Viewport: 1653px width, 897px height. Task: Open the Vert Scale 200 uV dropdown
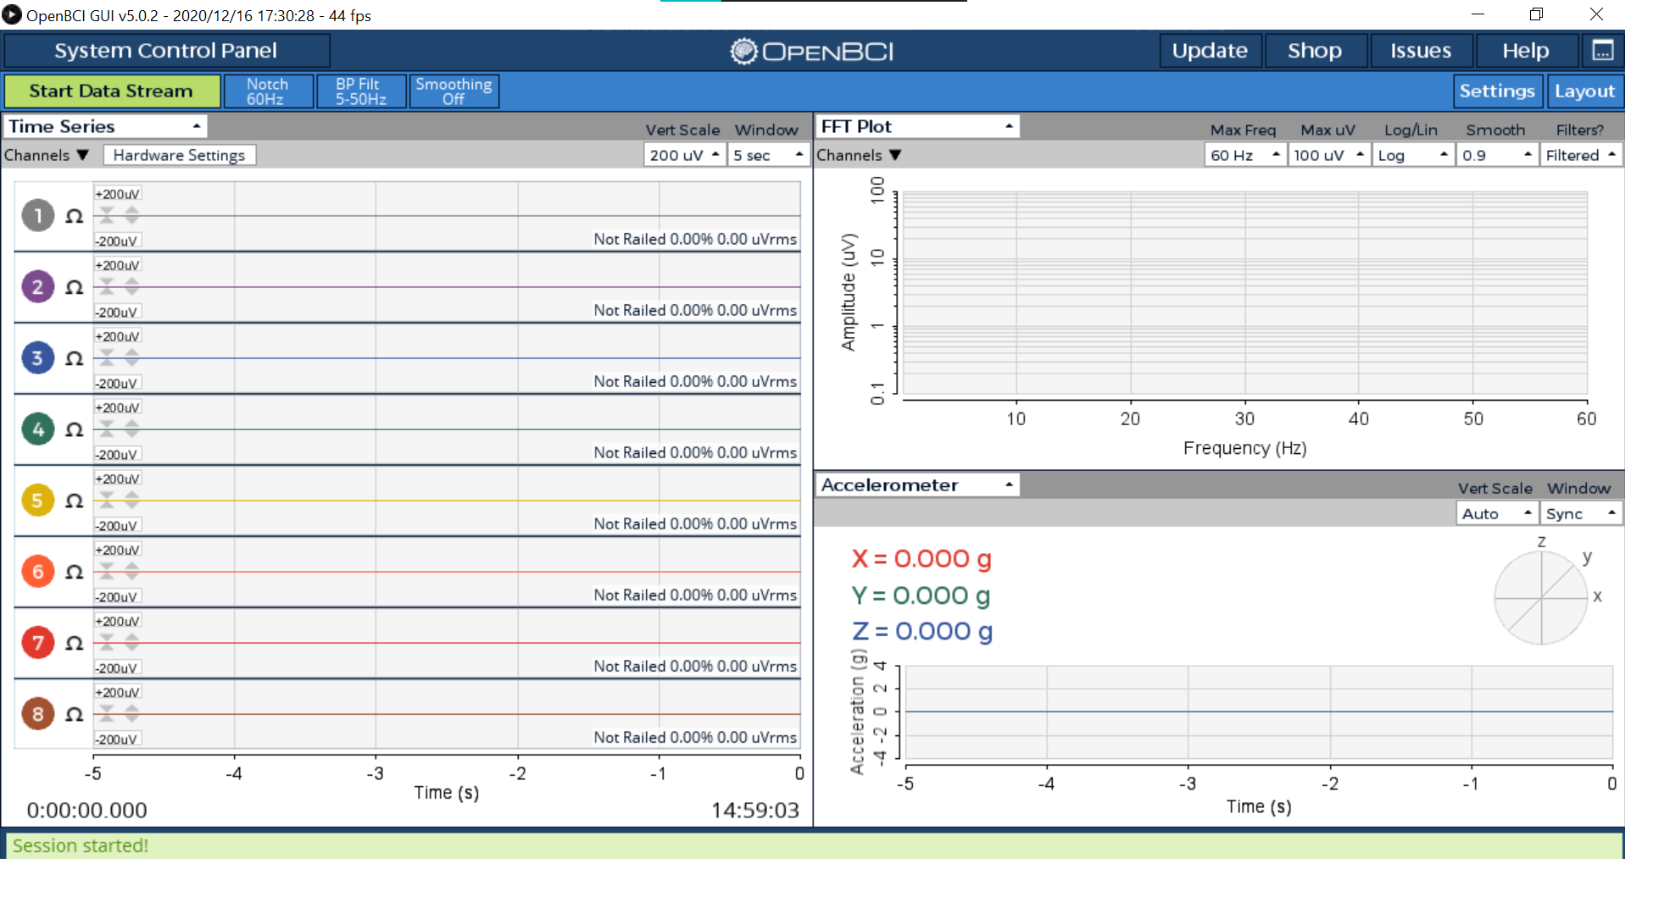point(685,155)
